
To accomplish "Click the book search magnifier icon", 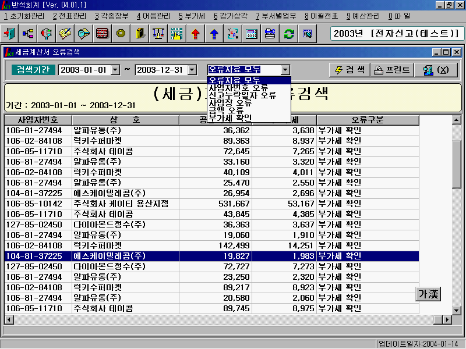I will tap(83, 34).
